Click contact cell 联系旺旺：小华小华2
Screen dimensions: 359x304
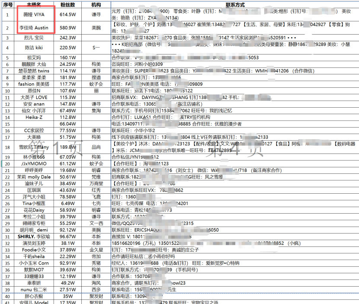click(x=235, y=131)
